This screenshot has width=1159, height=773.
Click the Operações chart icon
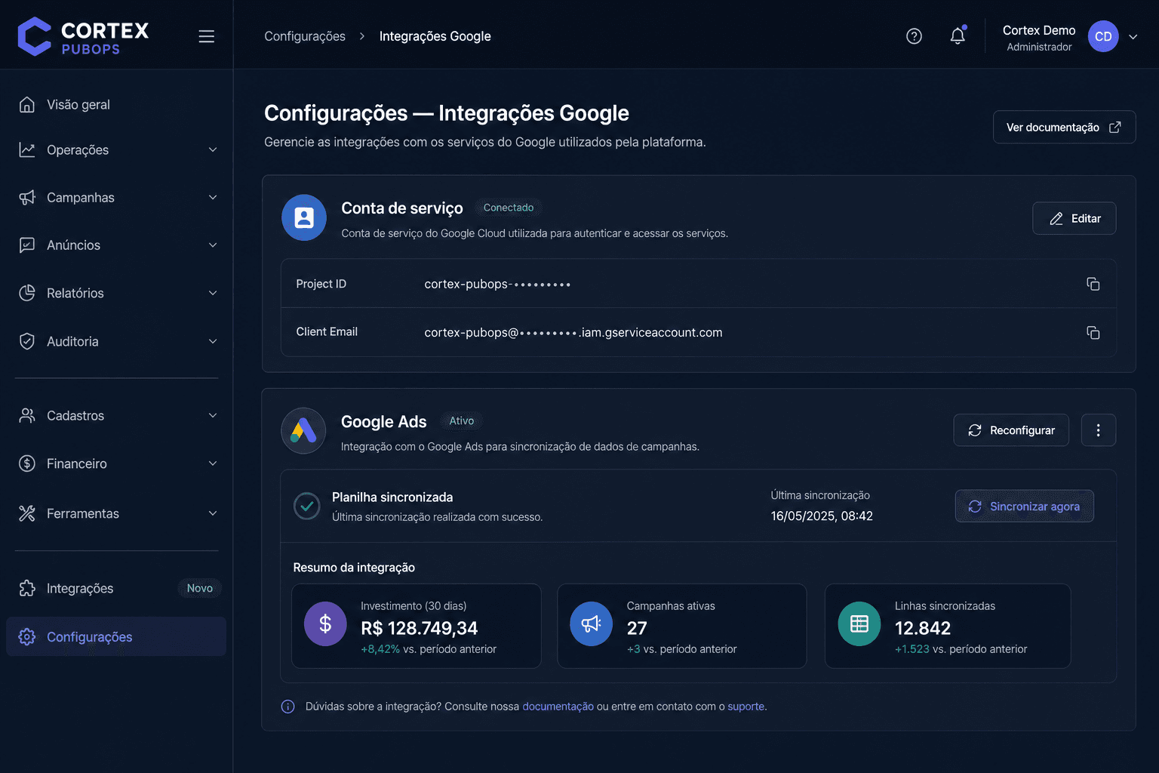coord(27,149)
